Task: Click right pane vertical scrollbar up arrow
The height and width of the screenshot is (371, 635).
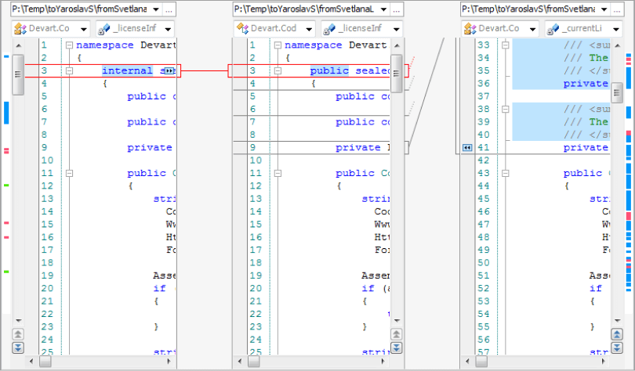Action: [x=617, y=45]
